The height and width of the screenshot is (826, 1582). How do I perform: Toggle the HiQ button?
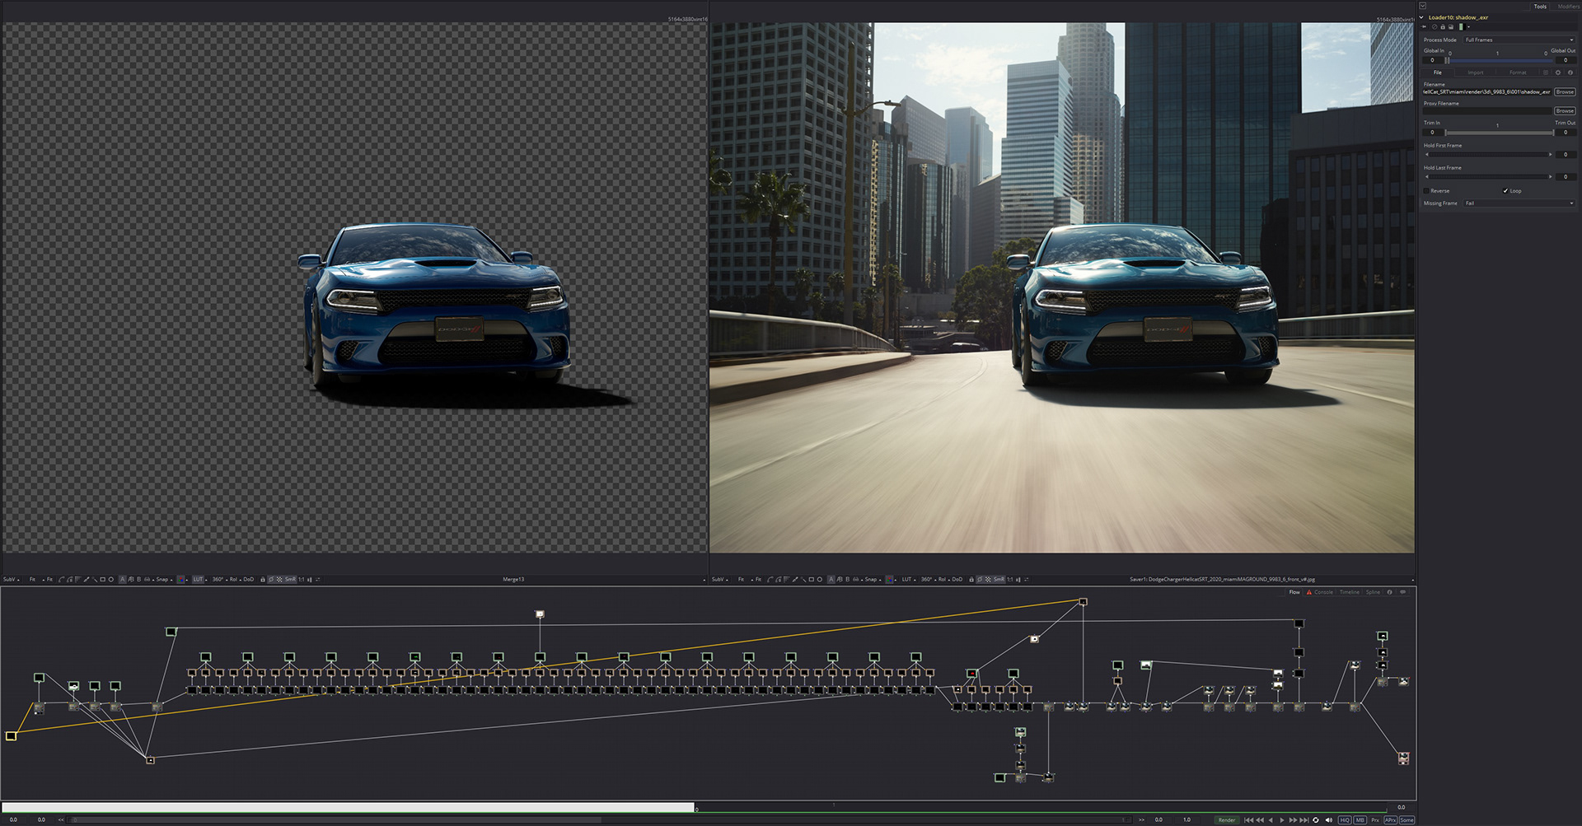pyautogui.click(x=1345, y=820)
